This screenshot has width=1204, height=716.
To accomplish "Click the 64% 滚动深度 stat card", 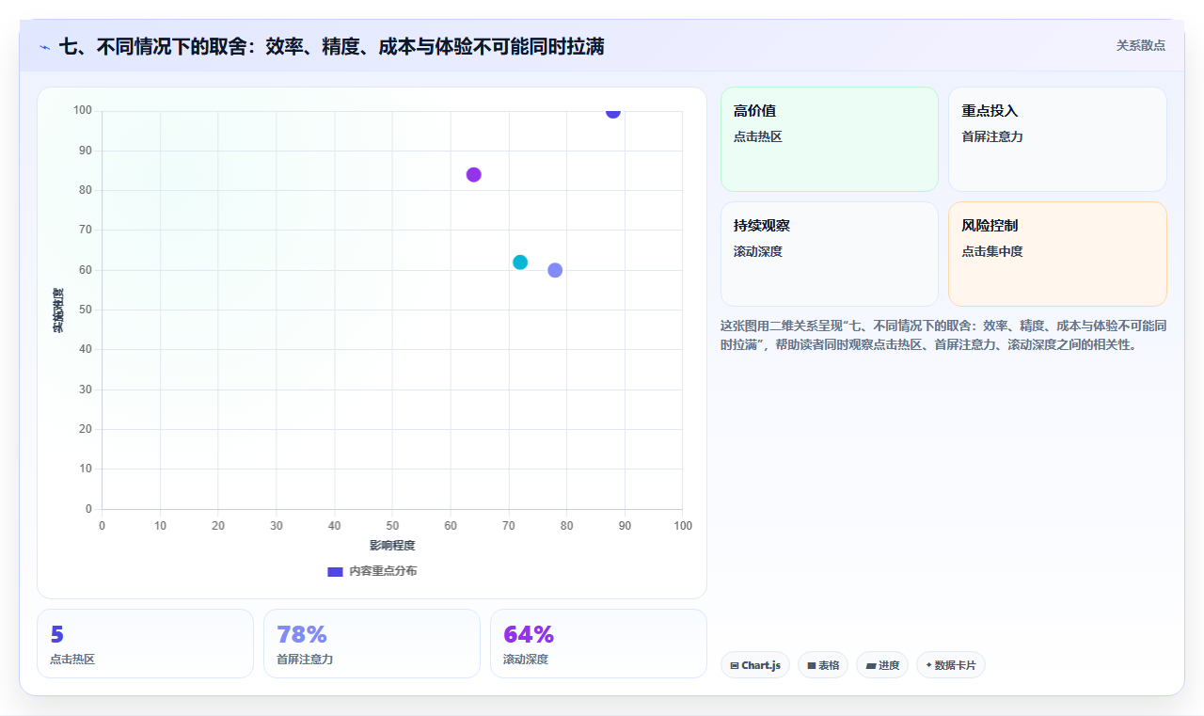I will pyautogui.click(x=598, y=644).
